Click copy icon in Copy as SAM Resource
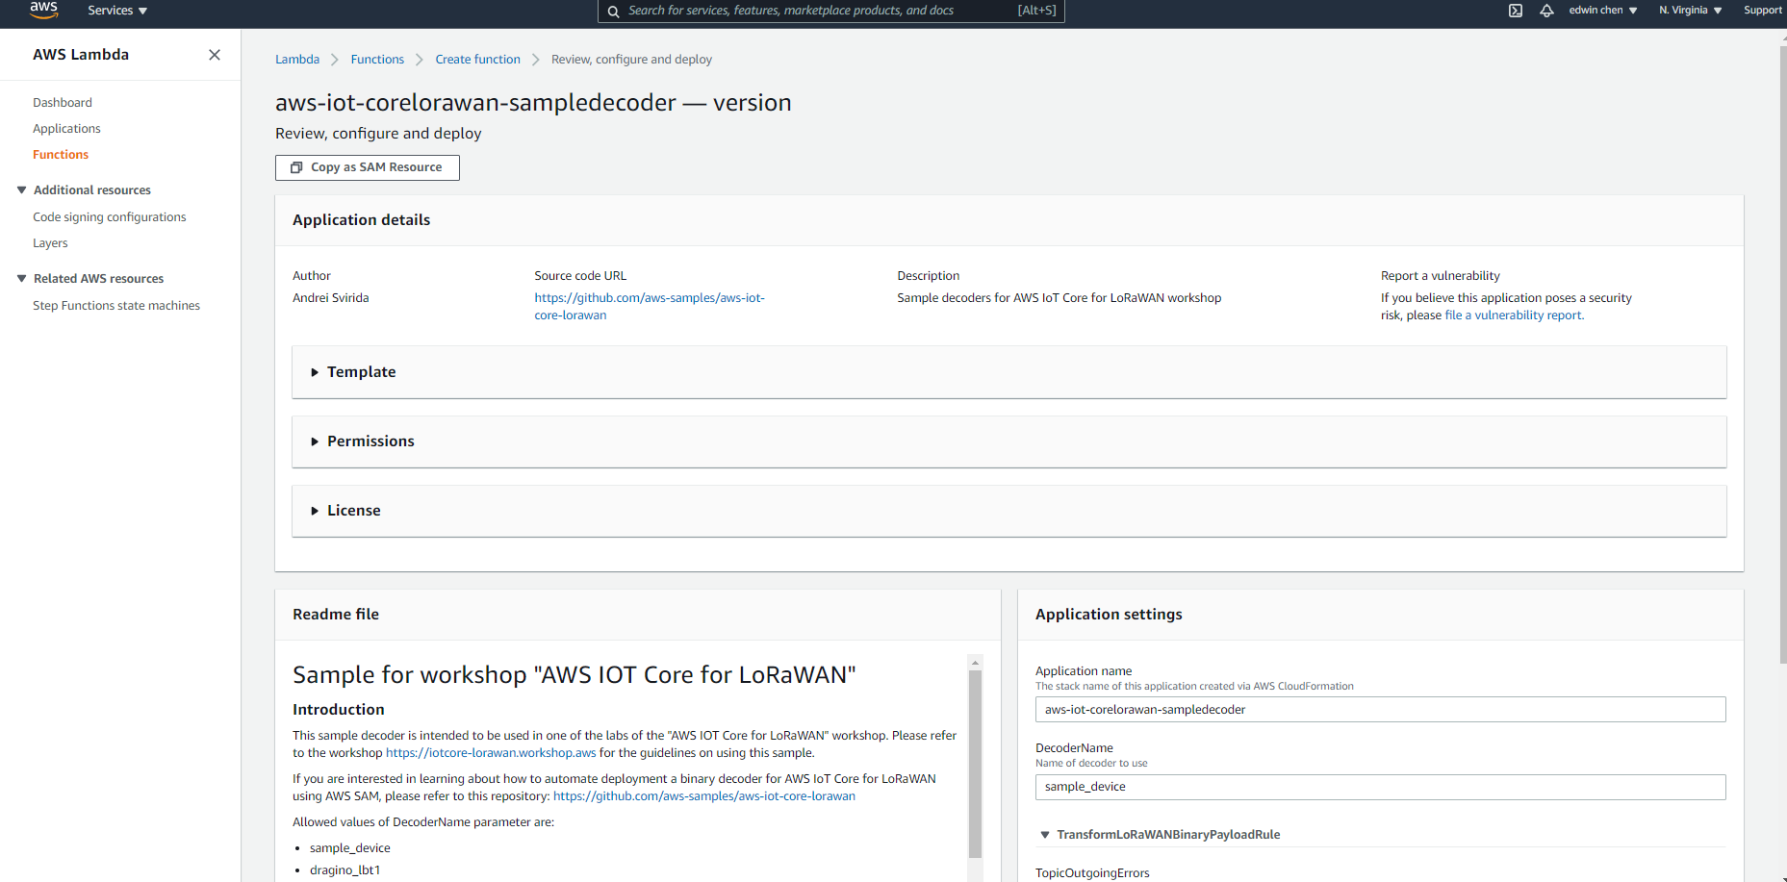 click(x=296, y=167)
